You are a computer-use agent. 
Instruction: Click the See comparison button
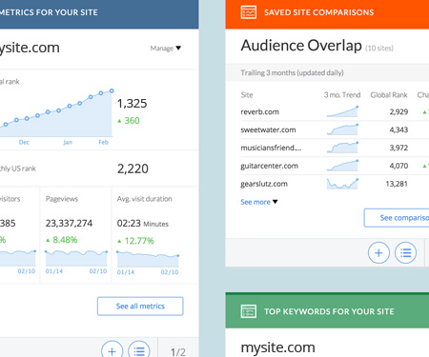click(397, 218)
